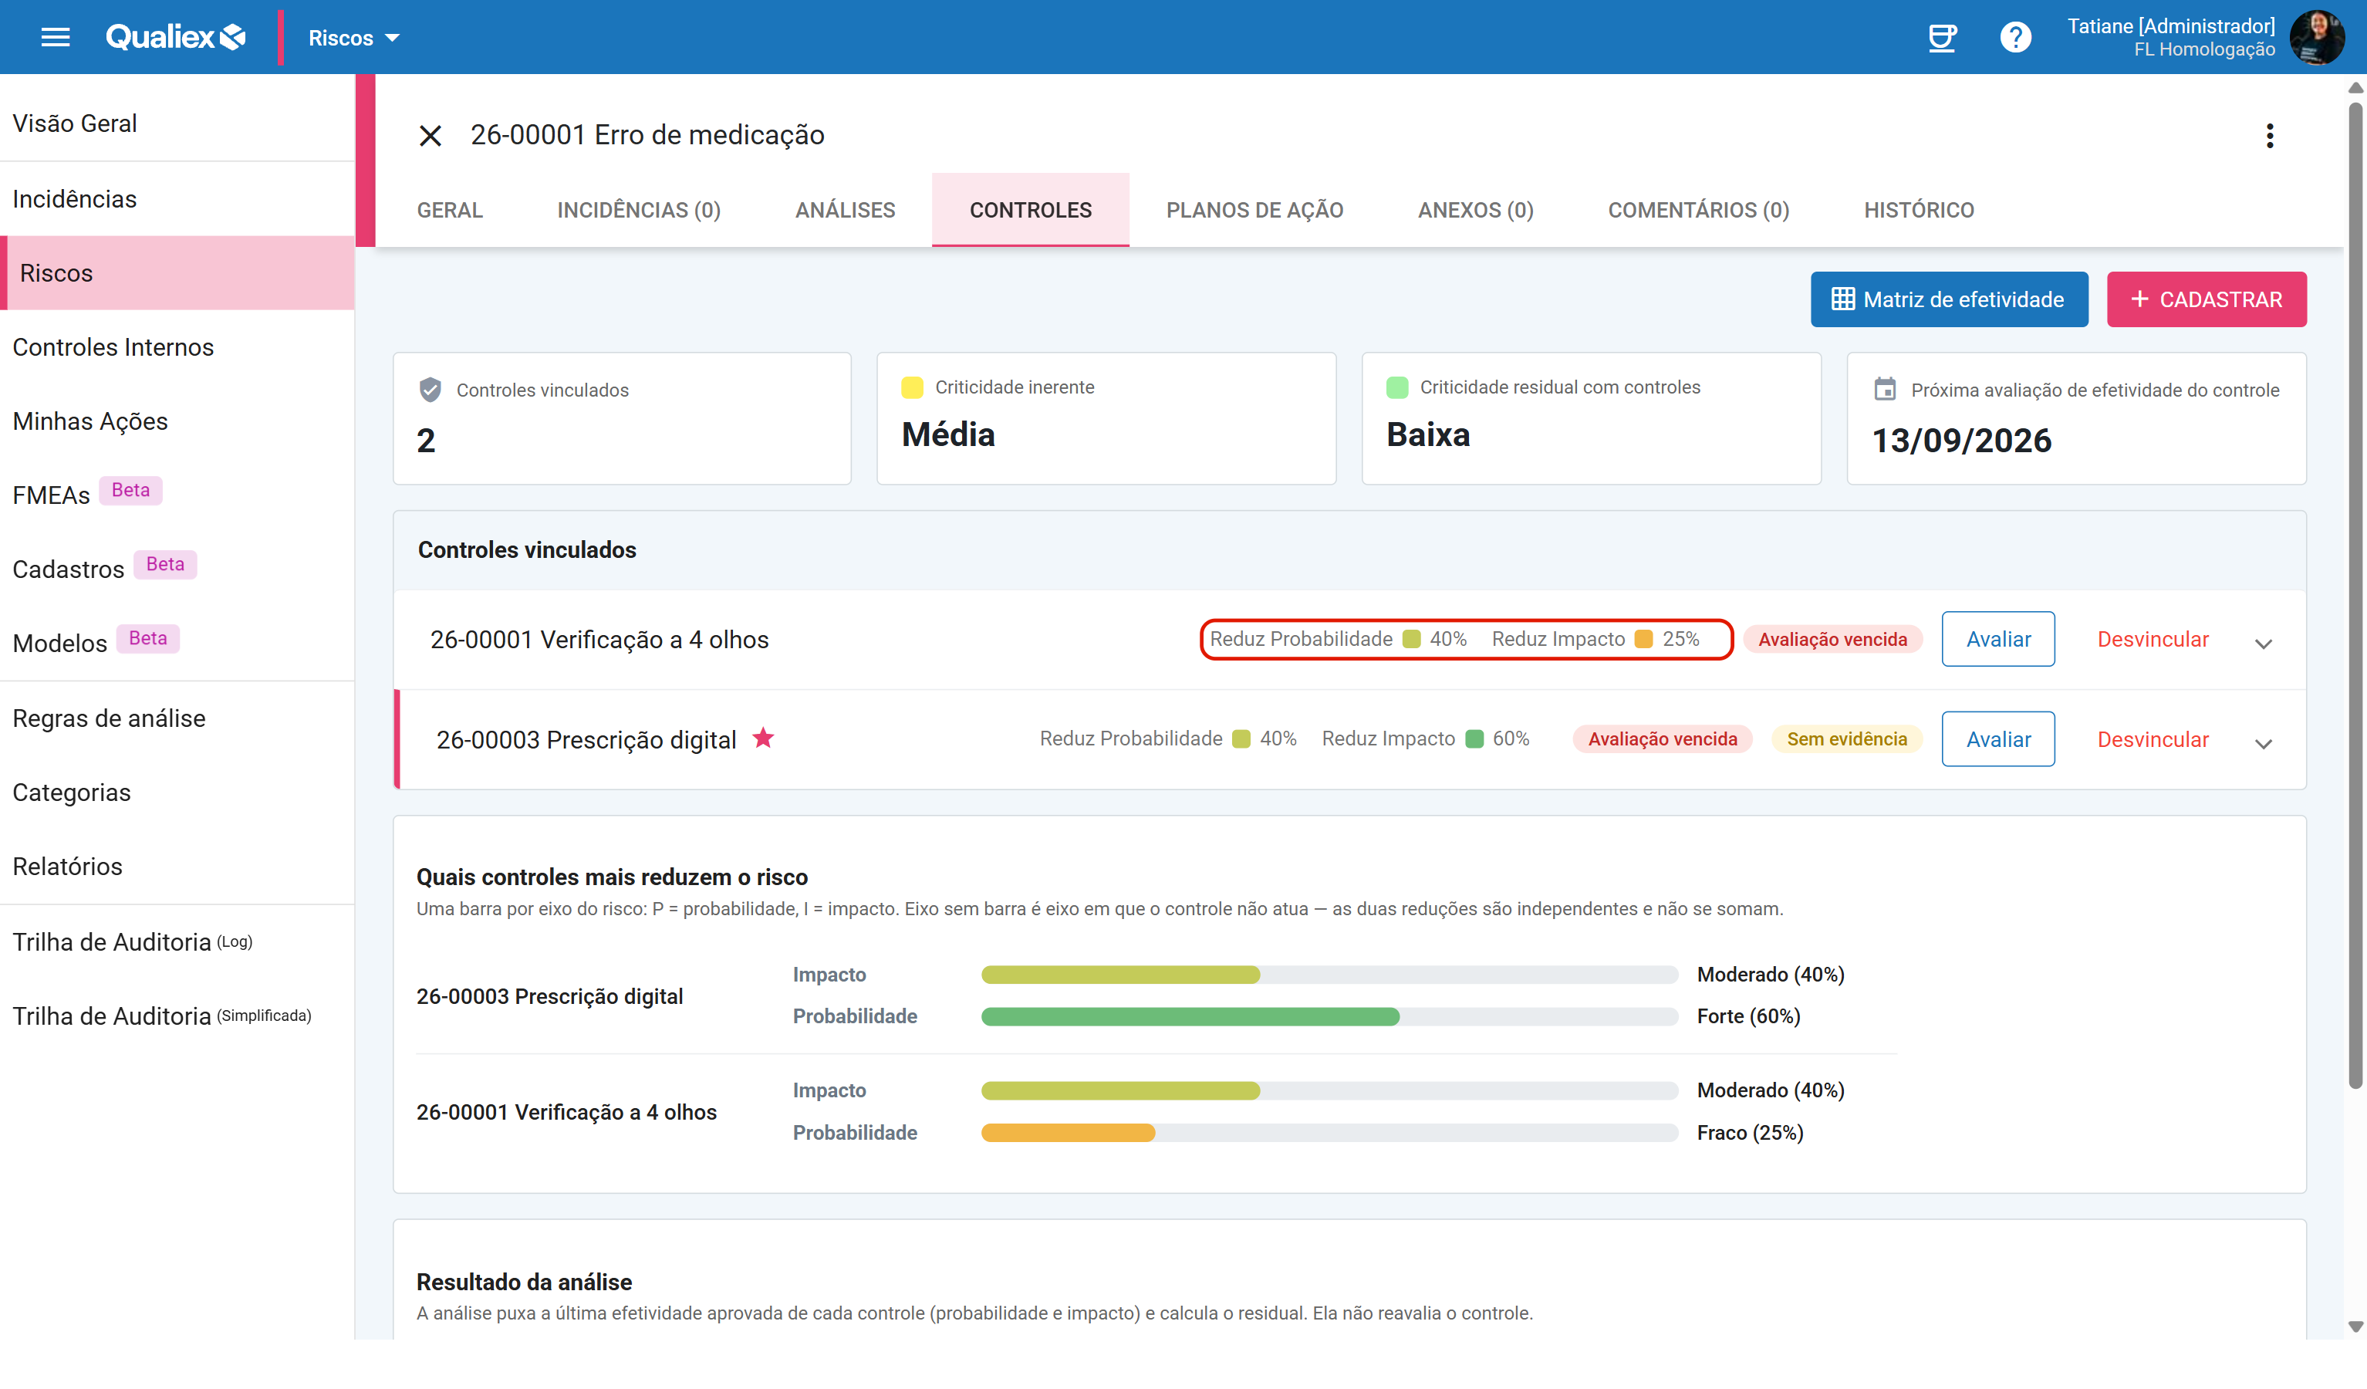Open the coffee cup notifications icon
The width and height of the screenshot is (2367, 1389).
(x=1941, y=38)
